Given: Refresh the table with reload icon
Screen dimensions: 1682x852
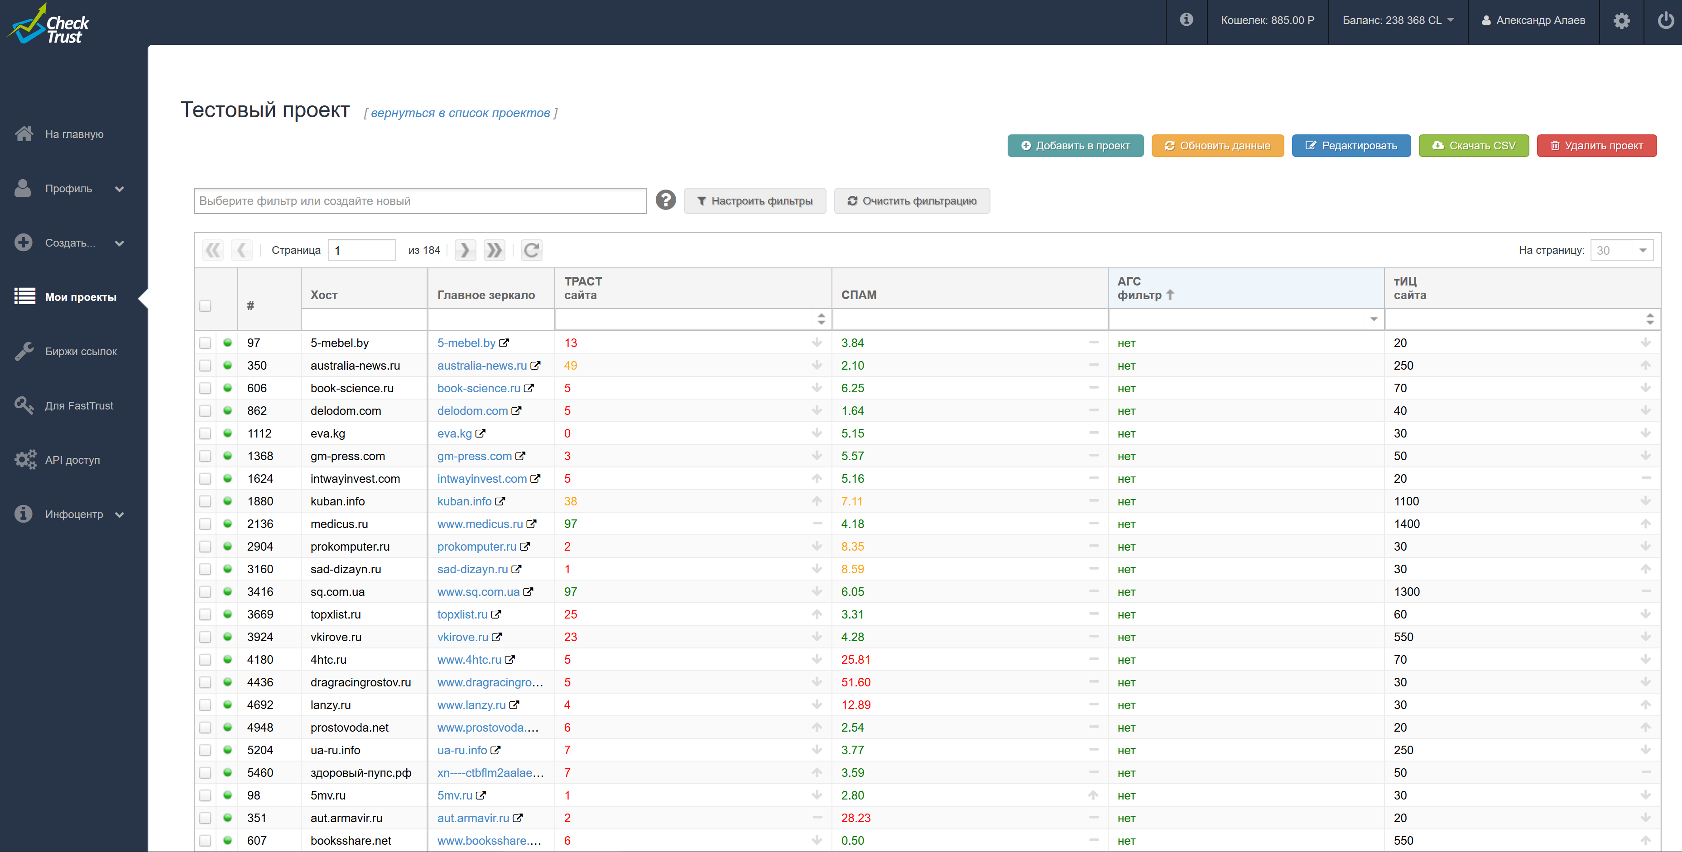Looking at the screenshot, I should [532, 250].
